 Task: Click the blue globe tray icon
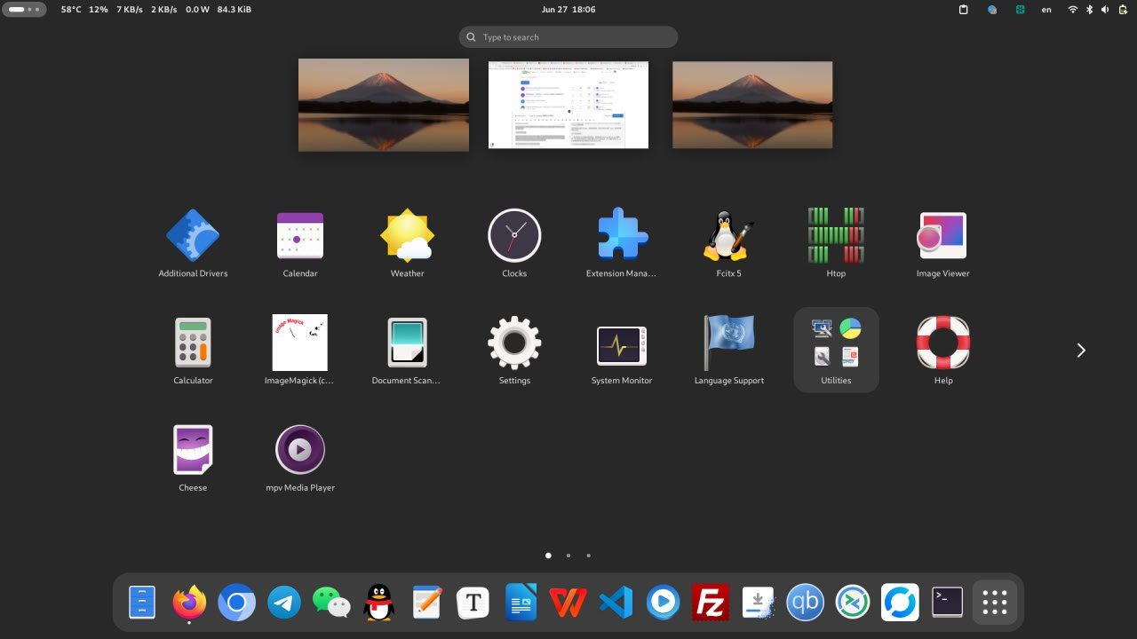(992, 9)
